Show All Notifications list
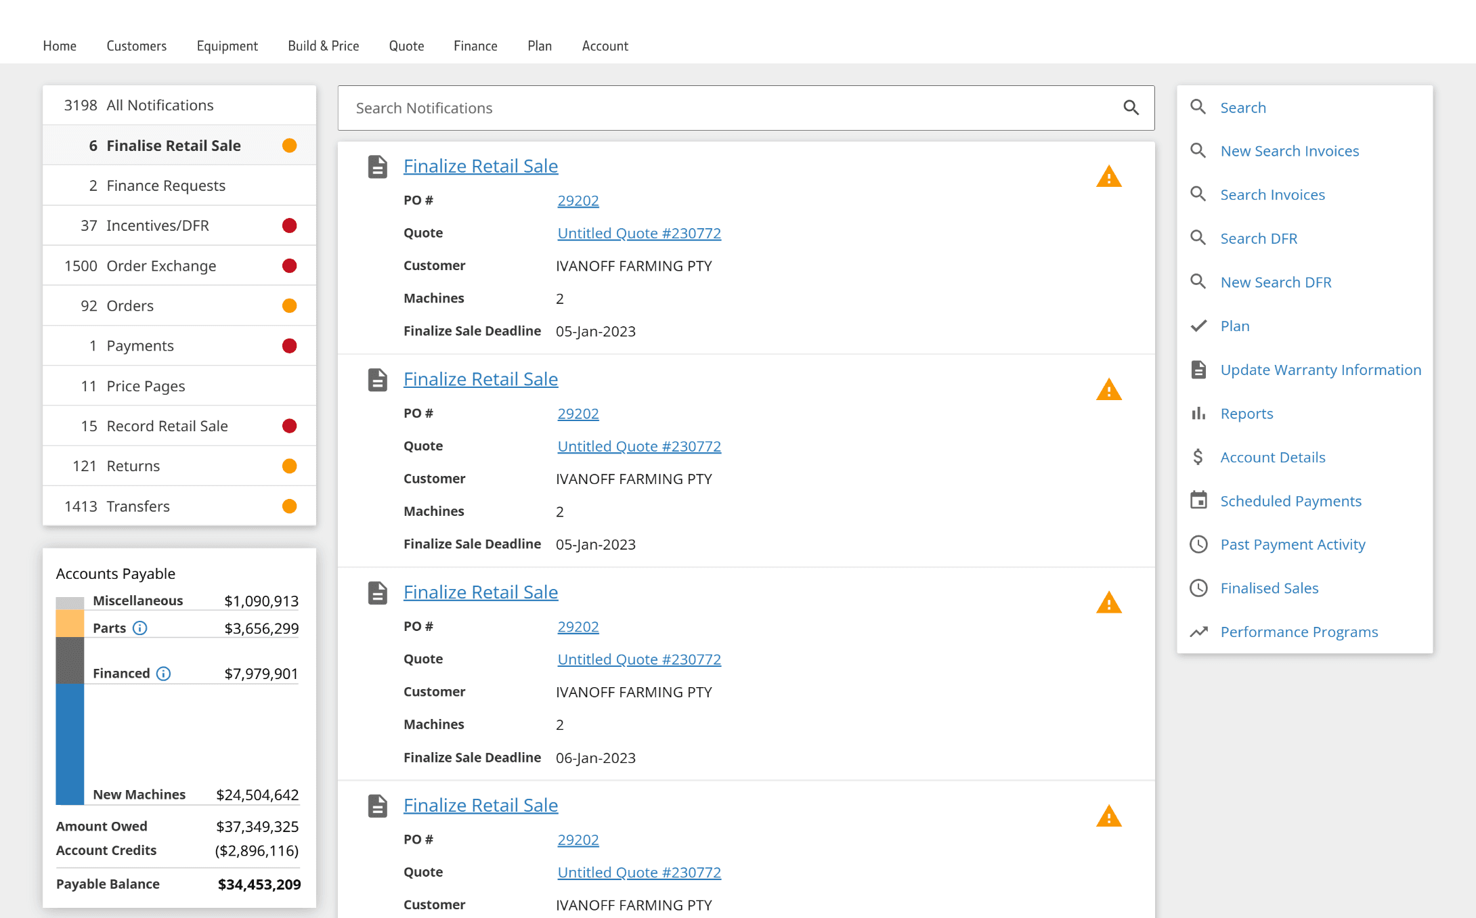 [160, 105]
